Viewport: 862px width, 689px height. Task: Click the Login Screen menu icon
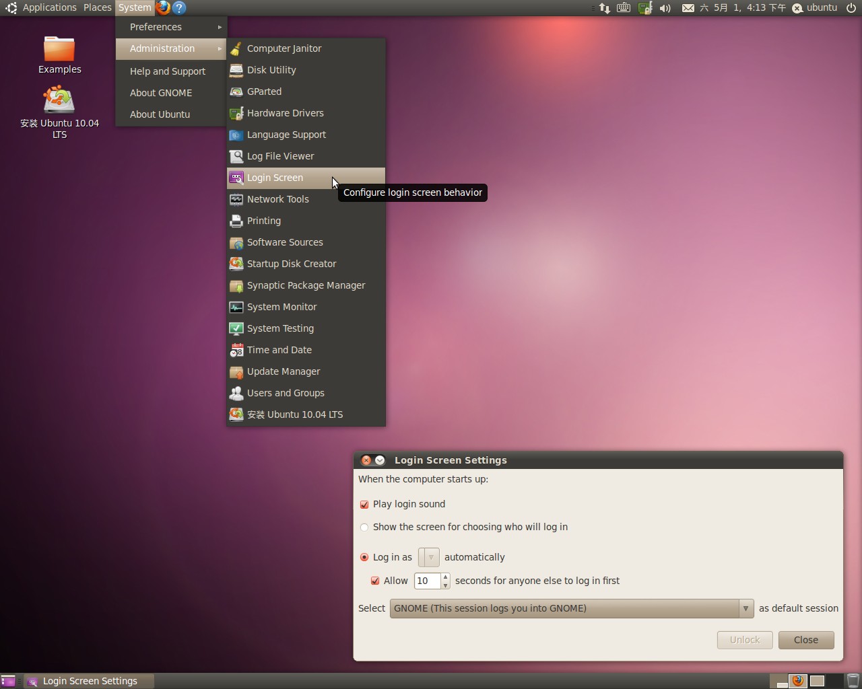236,178
